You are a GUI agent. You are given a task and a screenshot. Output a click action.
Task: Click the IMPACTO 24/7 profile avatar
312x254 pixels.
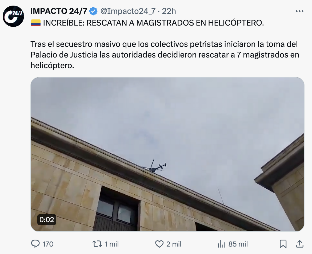[x=13, y=16]
